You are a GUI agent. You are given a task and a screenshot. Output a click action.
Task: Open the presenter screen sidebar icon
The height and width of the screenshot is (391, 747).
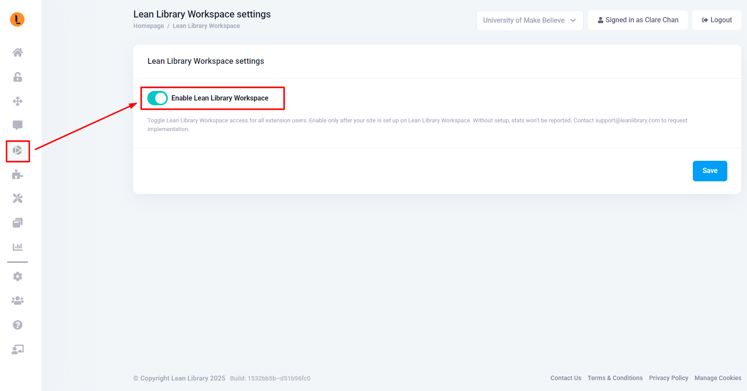click(17, 349)
